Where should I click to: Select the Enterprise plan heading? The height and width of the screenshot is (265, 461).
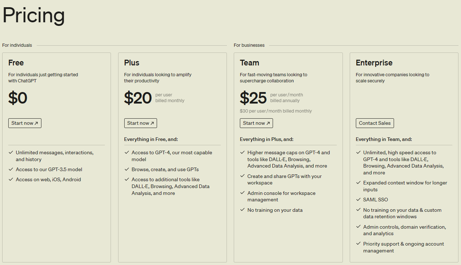(x=374, y=63)
